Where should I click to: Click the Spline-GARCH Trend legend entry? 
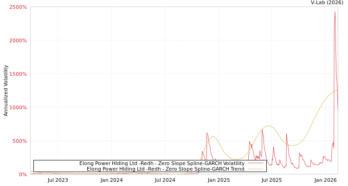166,169
